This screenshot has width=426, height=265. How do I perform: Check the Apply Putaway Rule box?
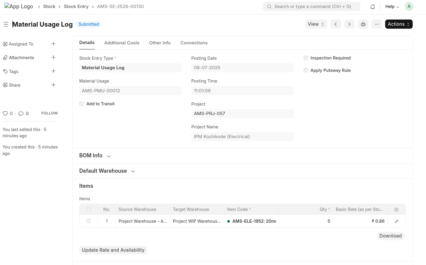(306, 70)
